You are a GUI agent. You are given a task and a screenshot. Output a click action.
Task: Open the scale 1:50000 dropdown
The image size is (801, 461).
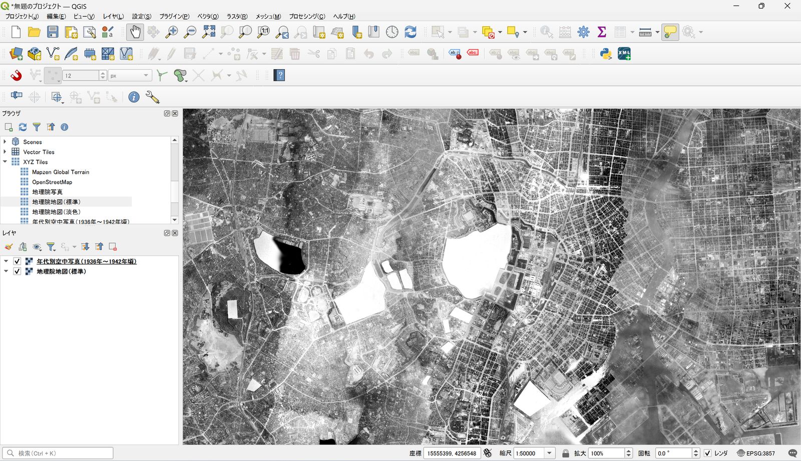point(549,453)
